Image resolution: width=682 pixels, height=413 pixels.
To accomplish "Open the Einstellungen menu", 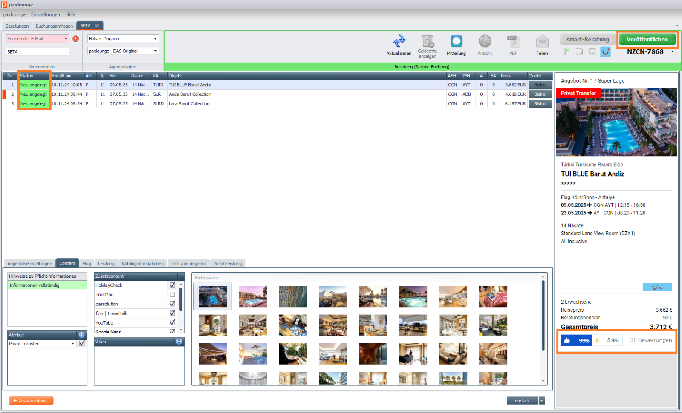I will pyautogui.click(x=46, y=14).
